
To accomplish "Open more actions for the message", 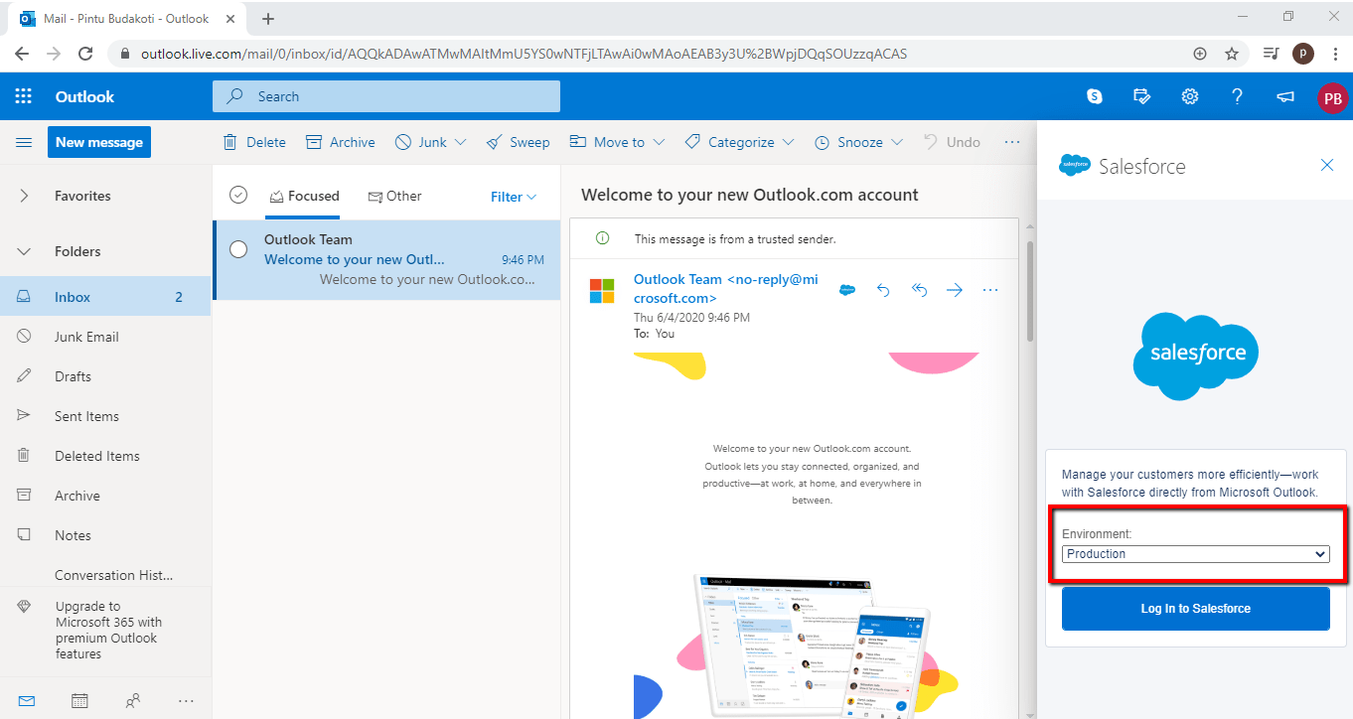I will tap(990, 290).
